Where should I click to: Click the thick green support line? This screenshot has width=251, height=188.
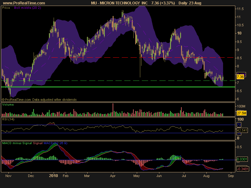tap(118, 87)
